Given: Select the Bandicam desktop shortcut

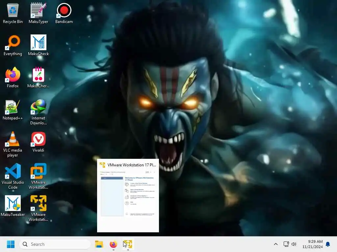Looking at the screenshot, I should pyautogui.click(x=64, y=13).
